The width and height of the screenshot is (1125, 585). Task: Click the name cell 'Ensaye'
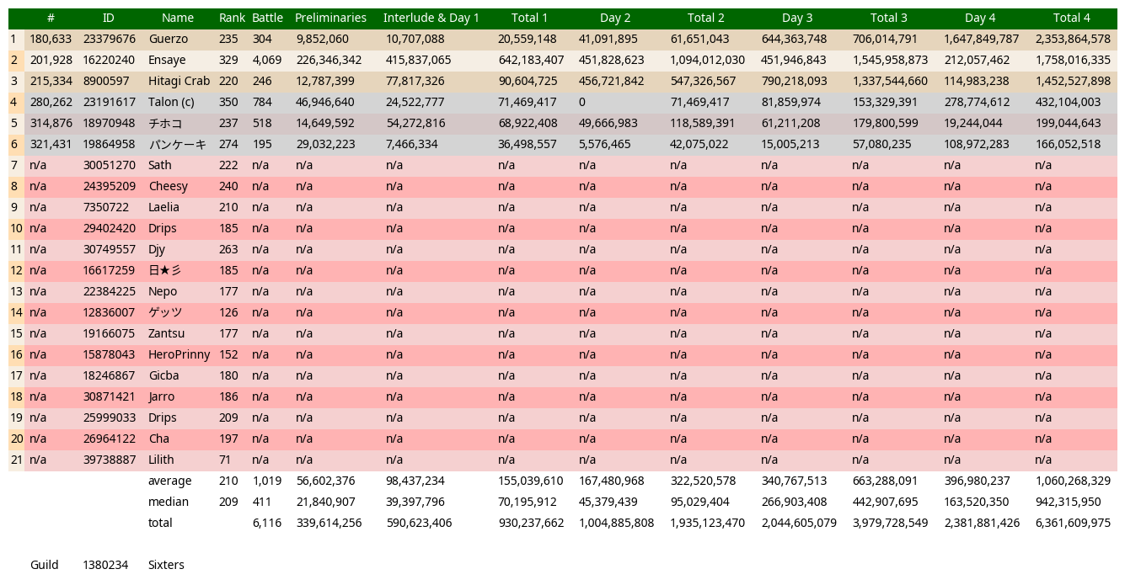(167, 60)
